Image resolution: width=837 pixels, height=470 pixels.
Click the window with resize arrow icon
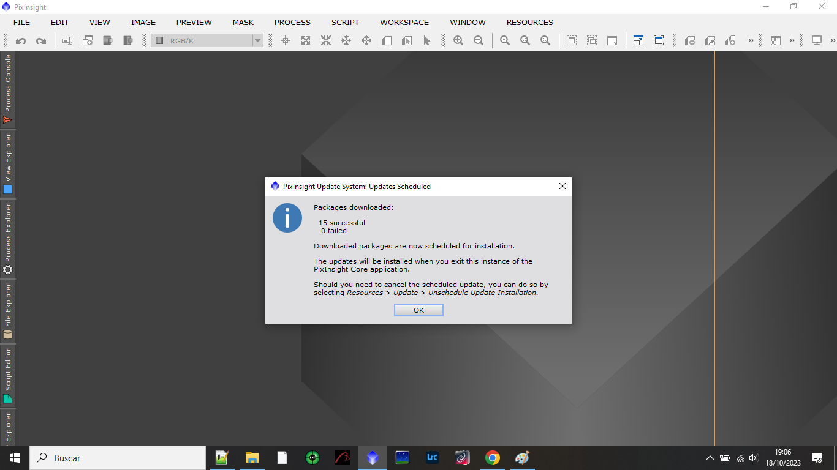click(x=612, y=41)
